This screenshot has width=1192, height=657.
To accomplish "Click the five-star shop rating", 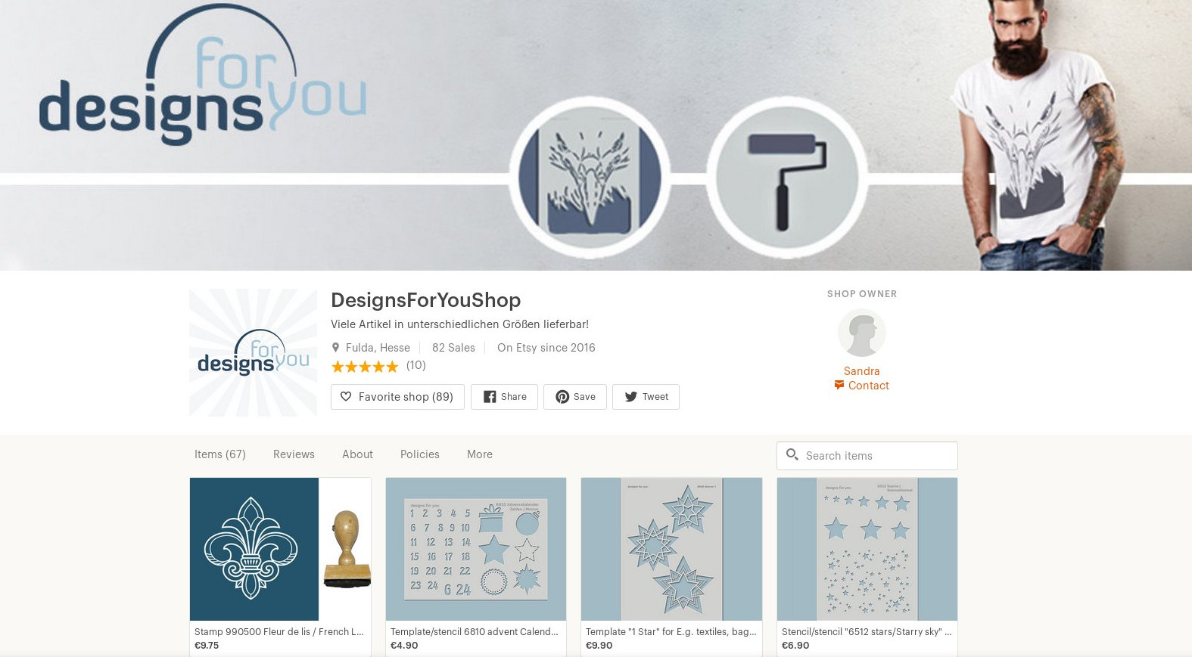I will click(365, 367).
